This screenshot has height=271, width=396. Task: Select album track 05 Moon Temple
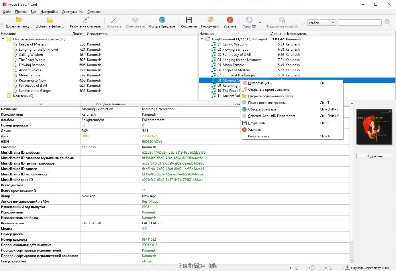click(x=233, y=65)
